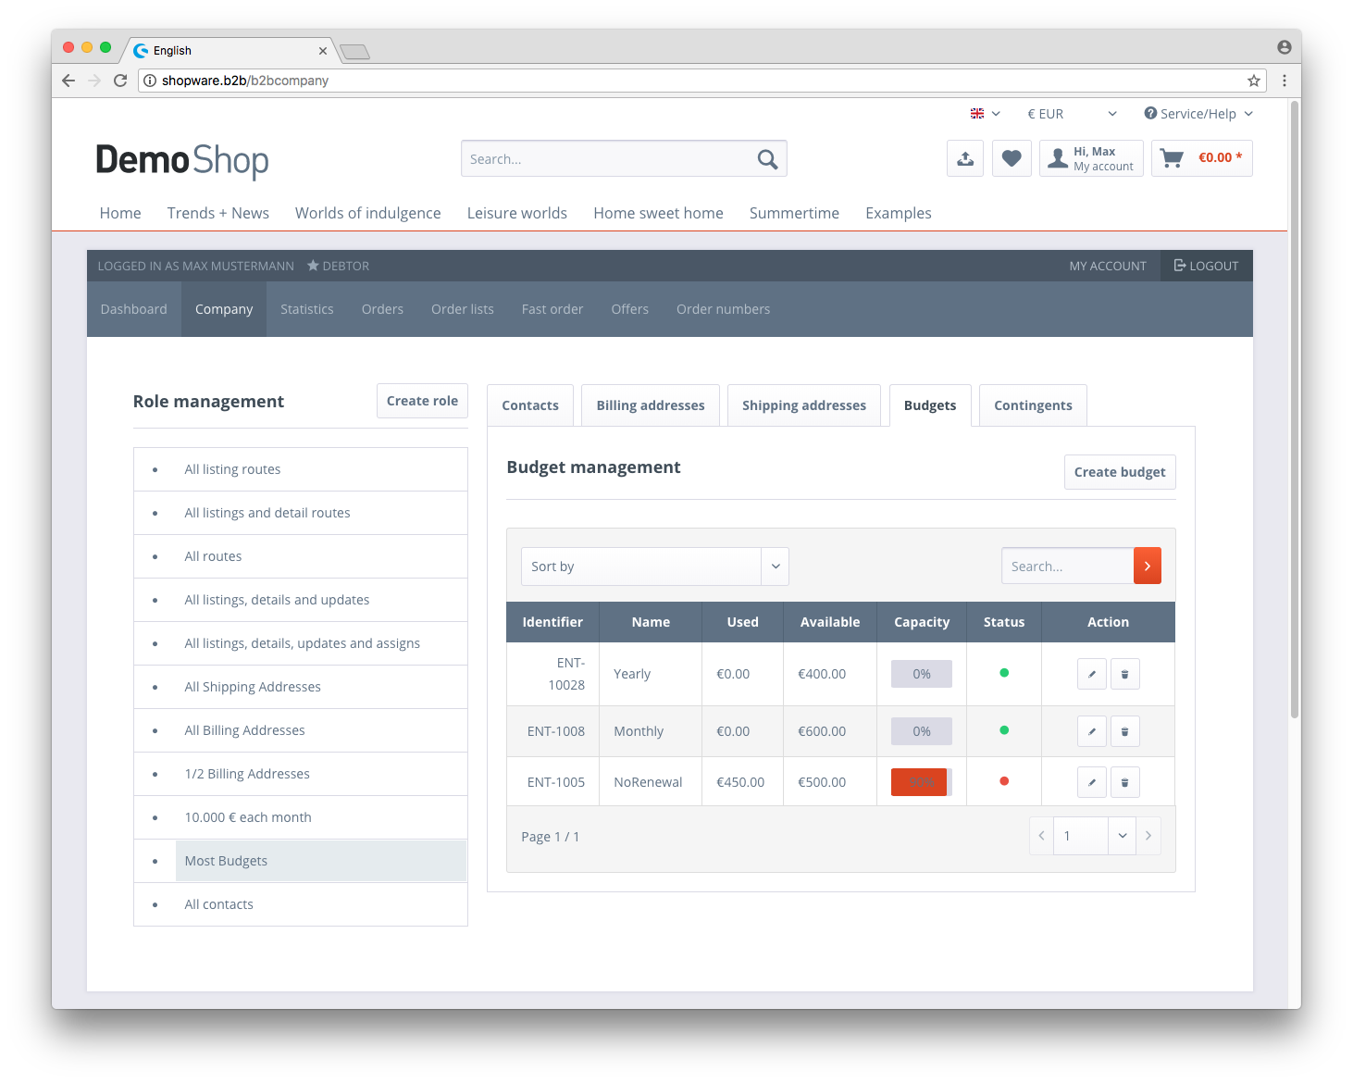Open the Statistics menu item
Viewport: 1353px width, 1083px height.
pyautogui.click(x=306, y=309)
